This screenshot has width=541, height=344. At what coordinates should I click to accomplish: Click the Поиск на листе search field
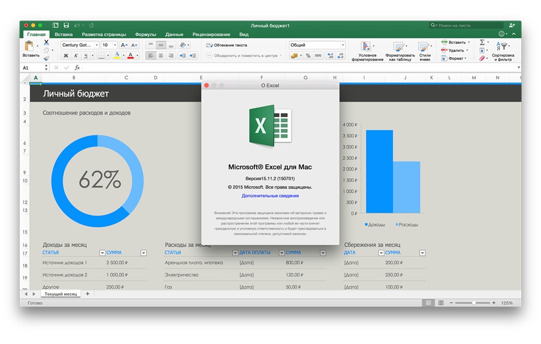point(466,25)
